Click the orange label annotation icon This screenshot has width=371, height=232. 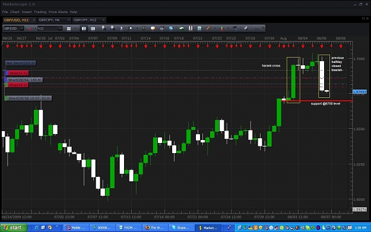point(153,28)
